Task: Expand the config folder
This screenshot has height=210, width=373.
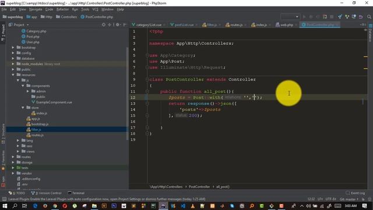Action: [x=13, y=53]
